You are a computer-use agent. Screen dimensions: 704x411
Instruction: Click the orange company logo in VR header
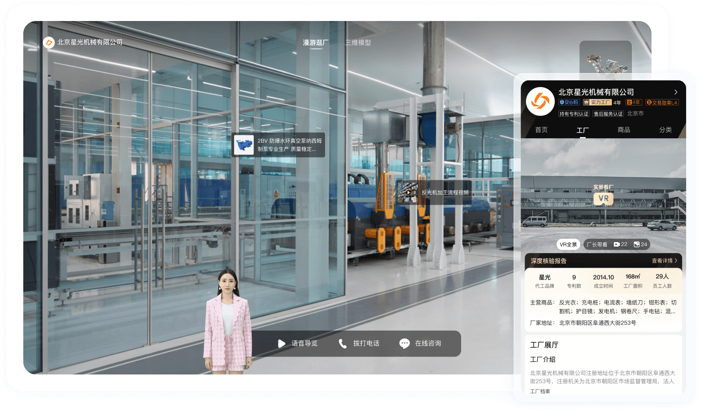(x=49, y=42)
